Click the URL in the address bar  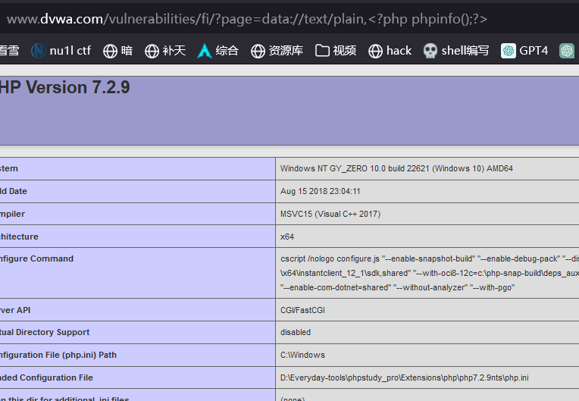point(246,19)
